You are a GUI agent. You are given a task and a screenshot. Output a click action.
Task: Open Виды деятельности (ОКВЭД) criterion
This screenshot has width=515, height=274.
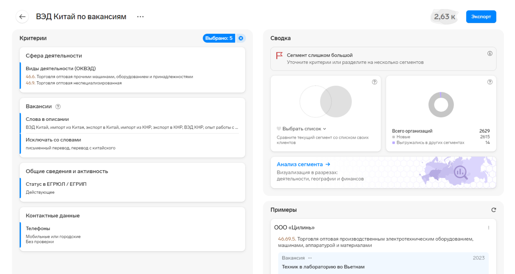point(132,75)
